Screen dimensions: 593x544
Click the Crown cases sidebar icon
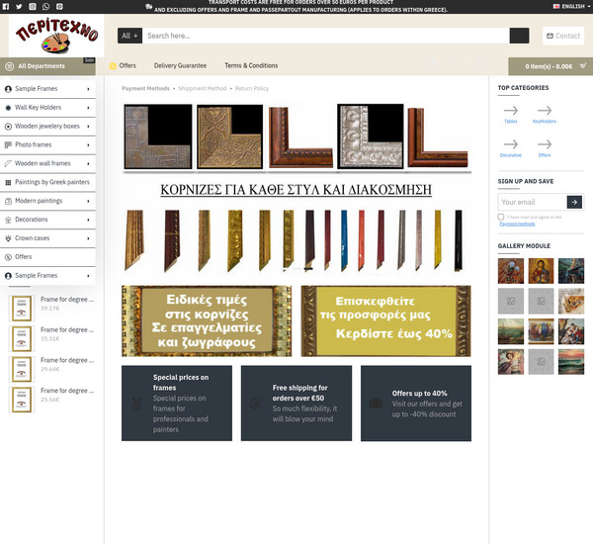tap(8, 238)
